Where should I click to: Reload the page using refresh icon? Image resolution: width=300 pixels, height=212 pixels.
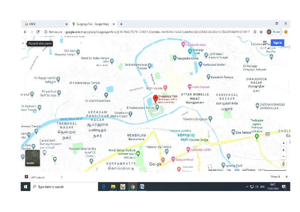click(x=38, y=32)
